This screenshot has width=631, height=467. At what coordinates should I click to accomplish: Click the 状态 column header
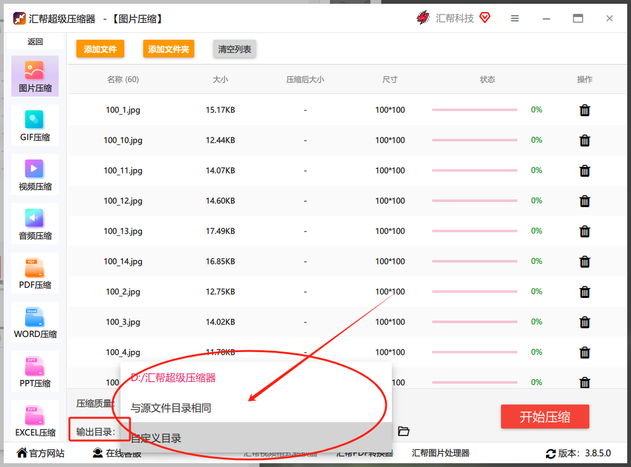point(487,80)
